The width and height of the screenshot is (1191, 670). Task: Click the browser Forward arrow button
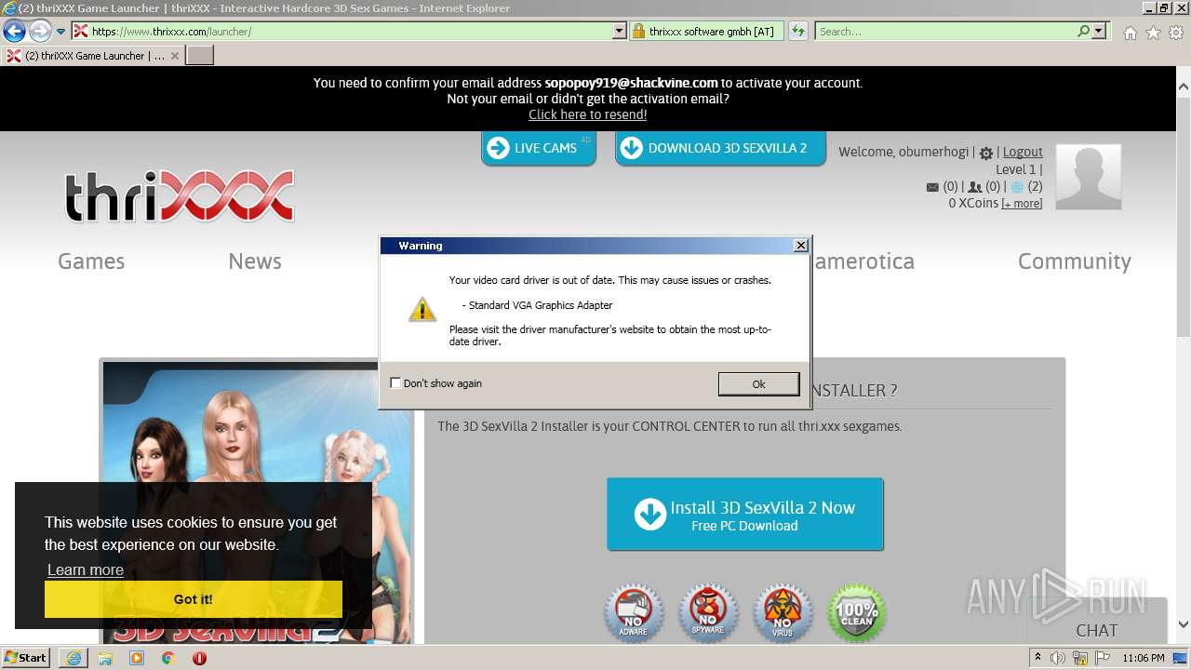40,32
